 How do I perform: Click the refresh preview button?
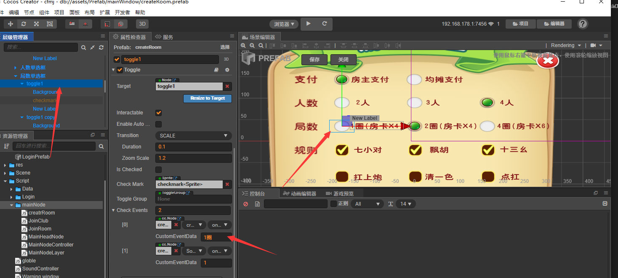(x=325, y=24)
